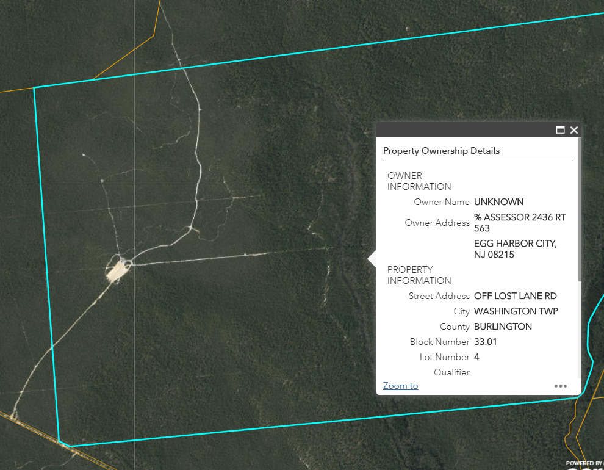The width and height of the screenshot is (604, 470).
Task: Click the 'Property Ownership Details' title text
Action: (x=441, y=151)
